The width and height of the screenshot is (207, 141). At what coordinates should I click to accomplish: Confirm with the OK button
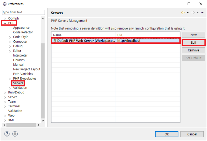pos(167,134)
